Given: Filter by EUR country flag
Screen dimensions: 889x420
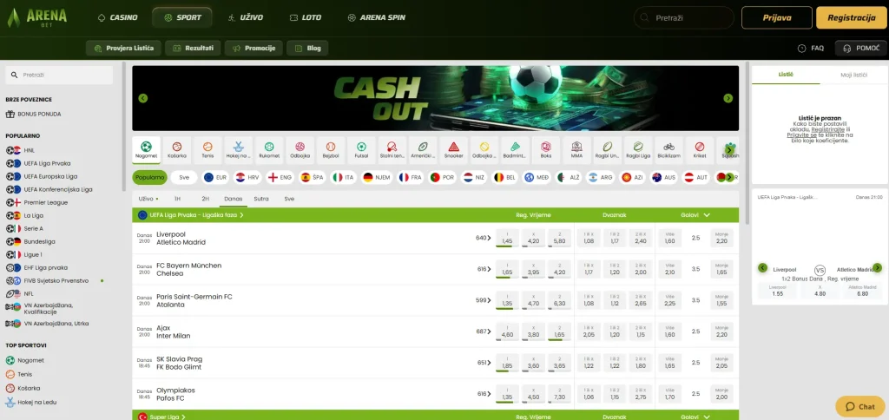Looking at the screenshot, I should 215,177.
